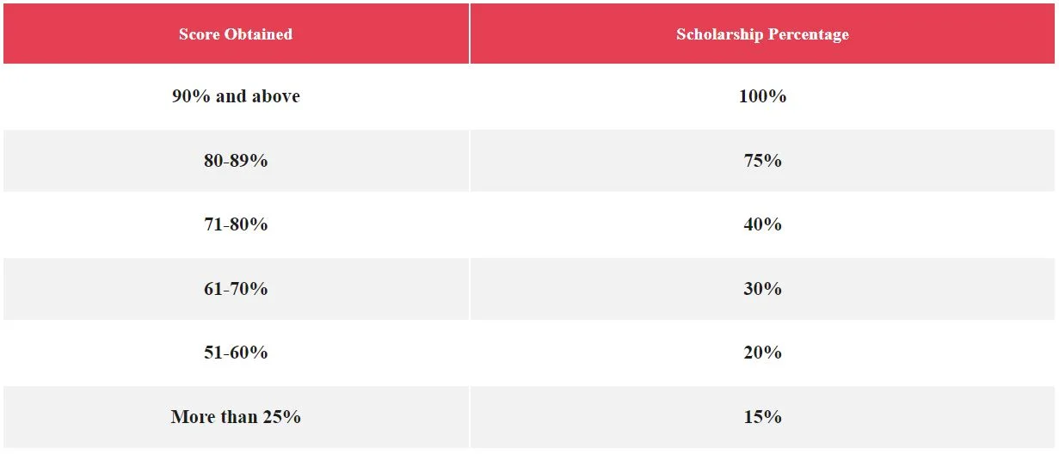1059x454 pixels.
Task: Select the 100% scholarship cell
Action: 762,96
